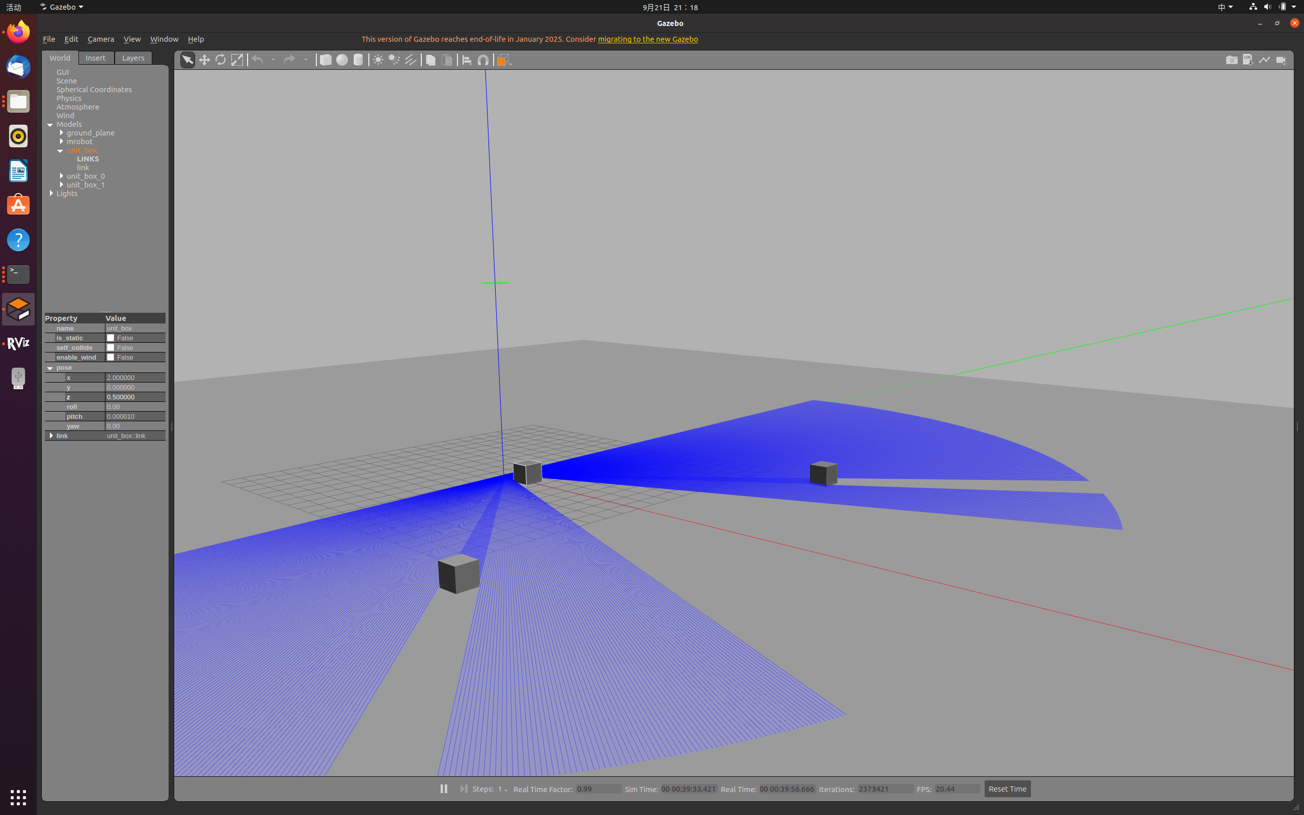
Task: Edit the pose z value field
Action: click(x=135, y=397)
